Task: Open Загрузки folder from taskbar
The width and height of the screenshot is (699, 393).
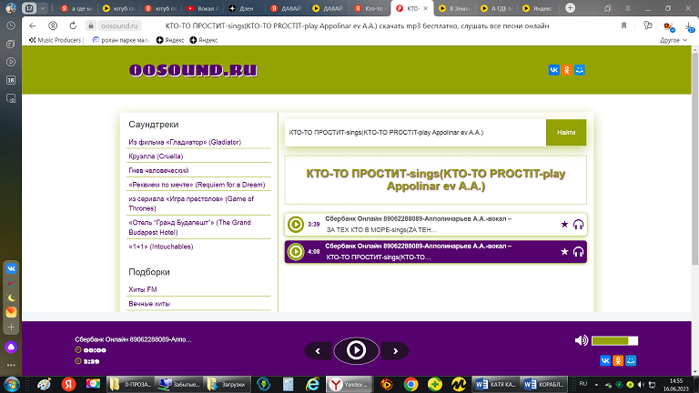Action: coord(227,384)
